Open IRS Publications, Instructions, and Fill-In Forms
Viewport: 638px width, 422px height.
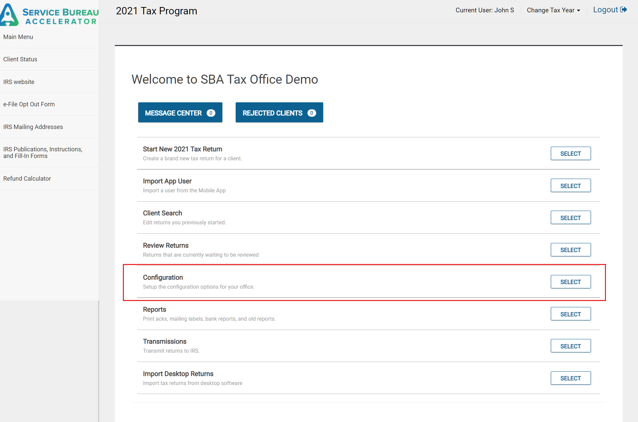pyautogui.click(x=42, y=153)
